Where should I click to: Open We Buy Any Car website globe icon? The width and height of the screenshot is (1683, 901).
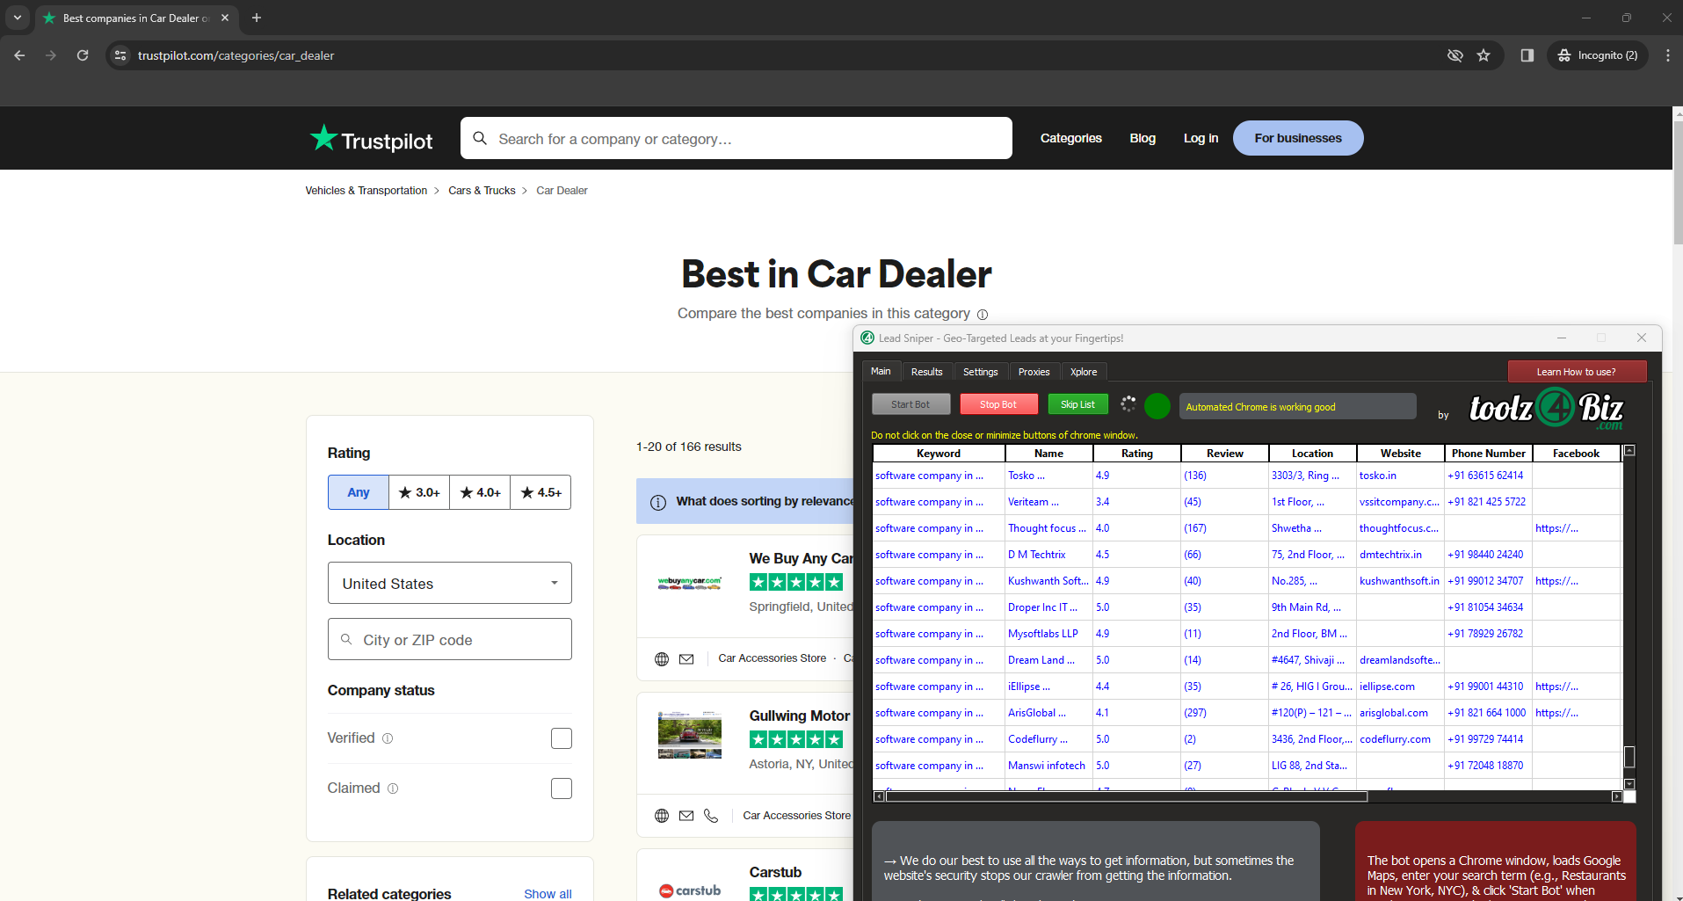662,659
